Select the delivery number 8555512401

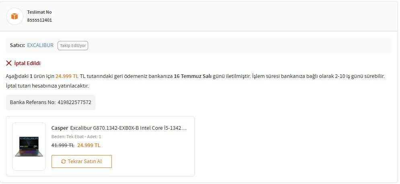click(x=39, y=20)
